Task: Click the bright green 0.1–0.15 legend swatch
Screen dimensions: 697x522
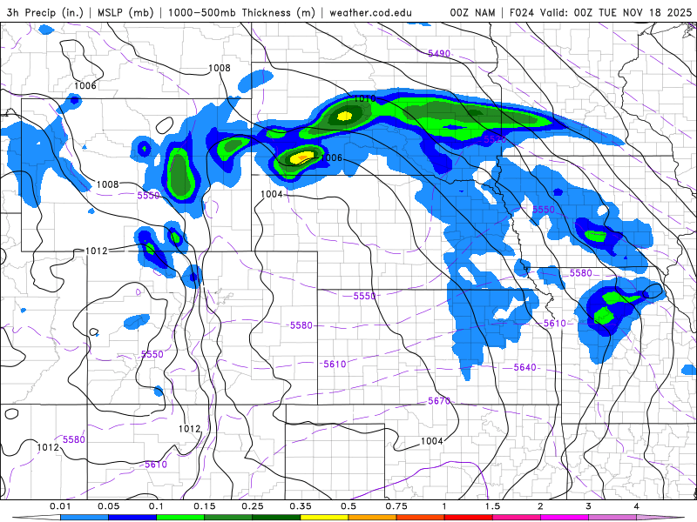Action: coord(180,518)
